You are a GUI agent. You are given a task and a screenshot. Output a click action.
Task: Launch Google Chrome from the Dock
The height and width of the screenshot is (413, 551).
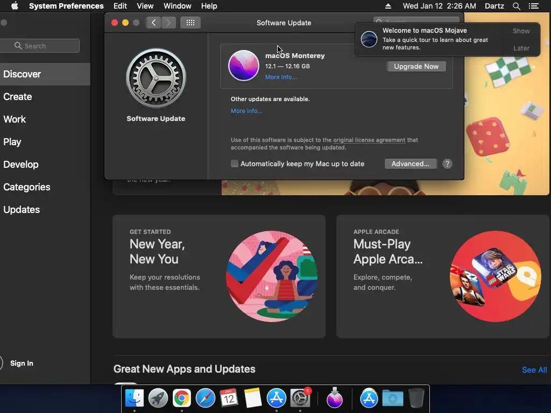point(181,398)
